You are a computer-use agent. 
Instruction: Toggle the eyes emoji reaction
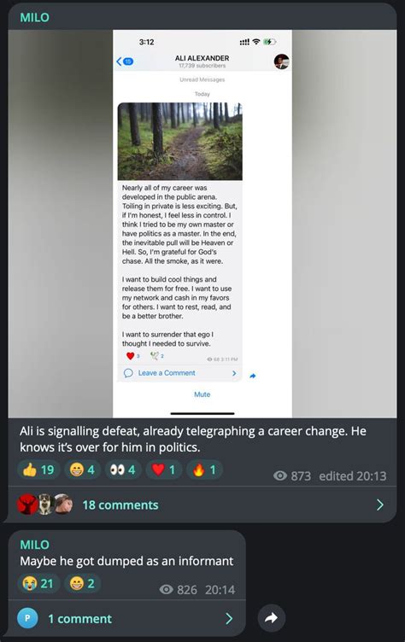pos(123,470)
